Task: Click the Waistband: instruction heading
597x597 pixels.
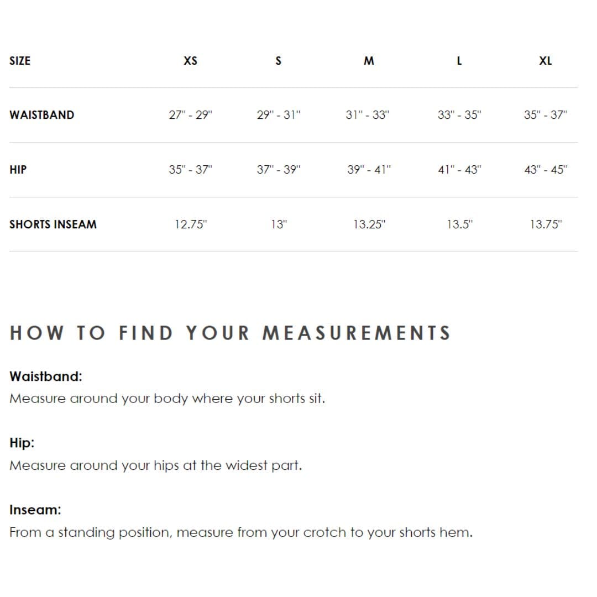Action: coord(46,376)
